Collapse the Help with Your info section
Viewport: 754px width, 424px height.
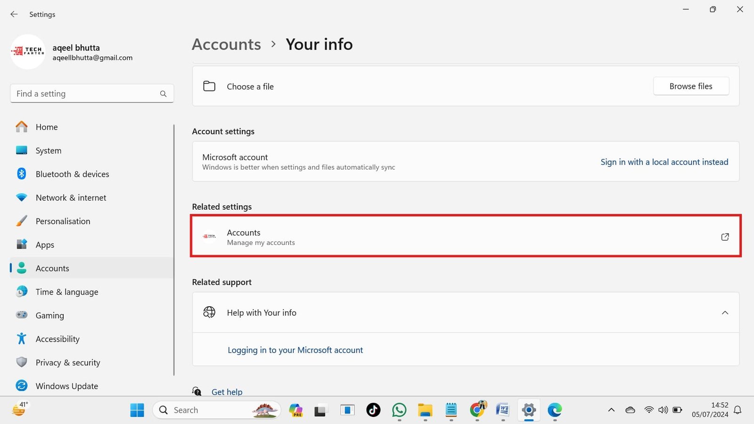click(x=725, y=313)
